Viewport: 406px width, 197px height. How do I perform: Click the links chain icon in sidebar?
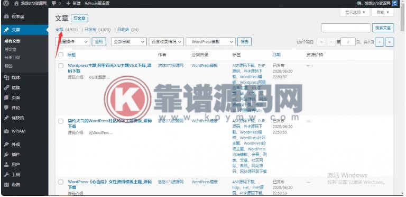click(6, 87)
